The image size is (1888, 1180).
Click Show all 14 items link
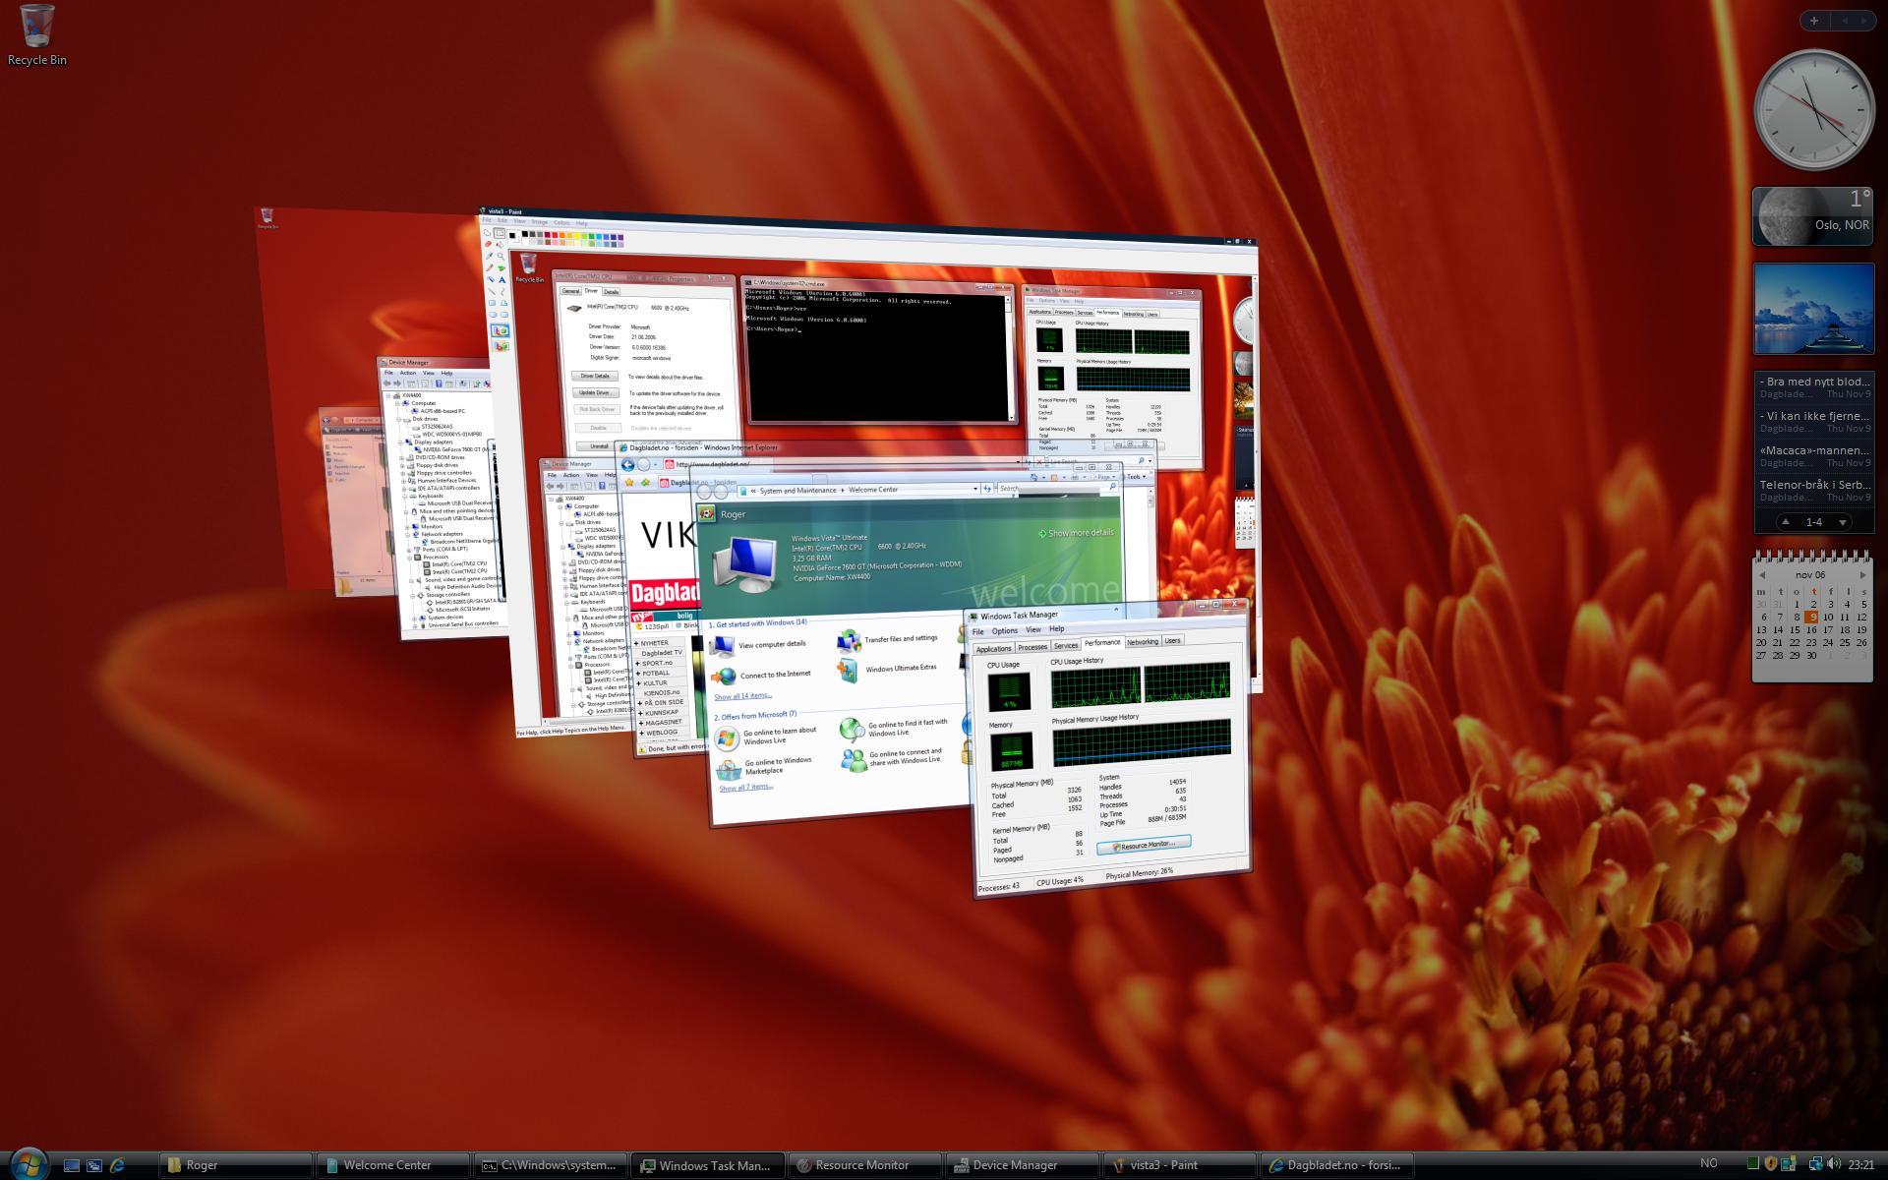tap(742, 696)
